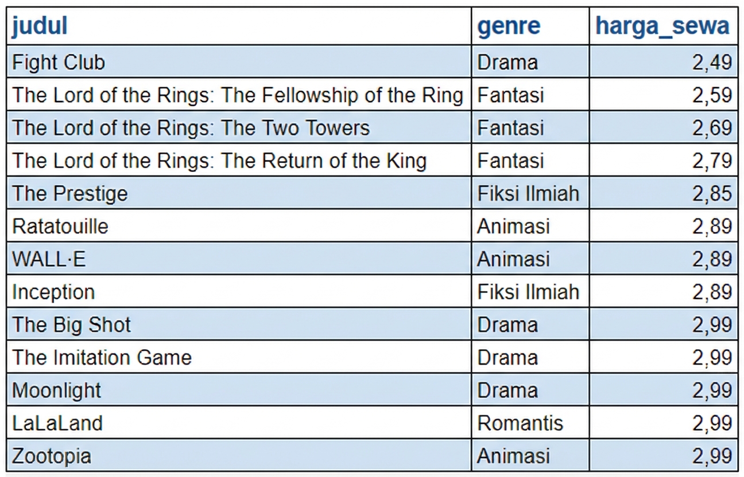The image size is (744, 477).
Task: Click The Return of the King row
Action: (x=219, y=161)
